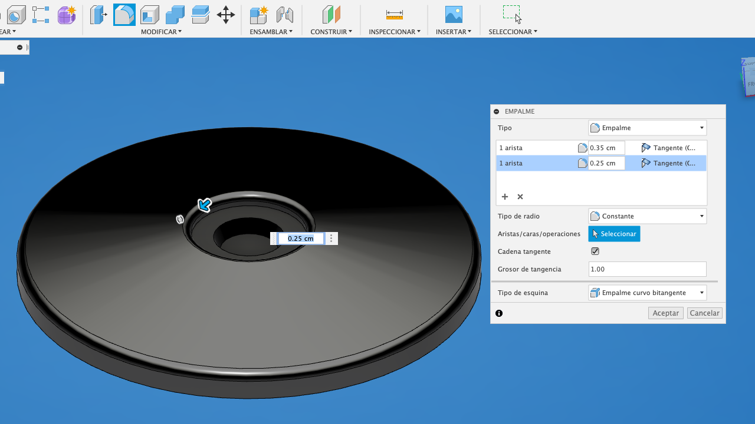Open the Tipo dropdown showing Empalme
Screen dimensions: 755x424
point(647,128)
